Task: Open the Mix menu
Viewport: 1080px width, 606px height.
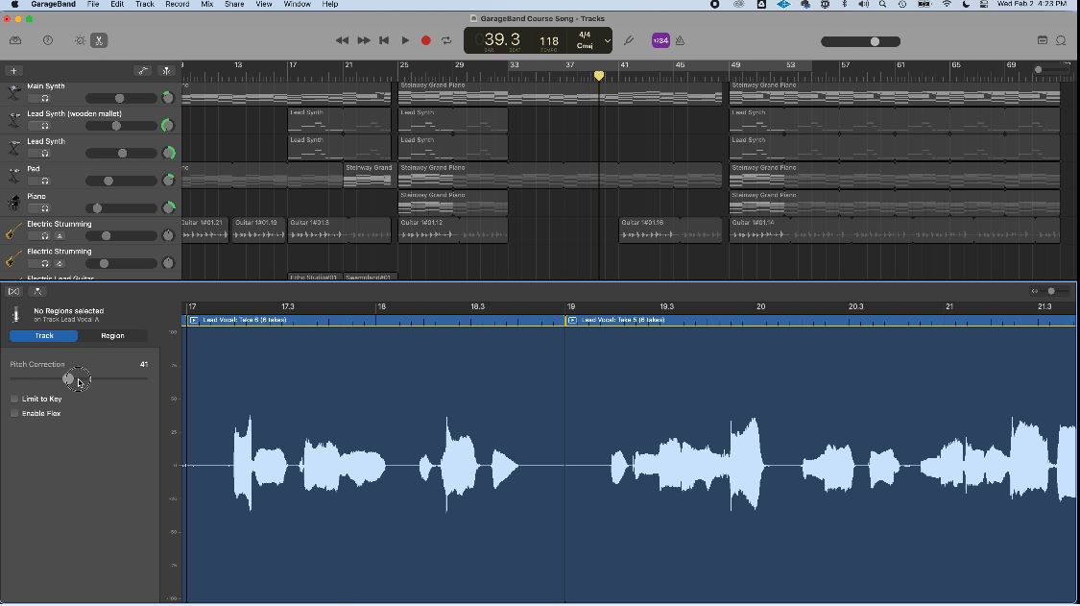Action: 206,4
